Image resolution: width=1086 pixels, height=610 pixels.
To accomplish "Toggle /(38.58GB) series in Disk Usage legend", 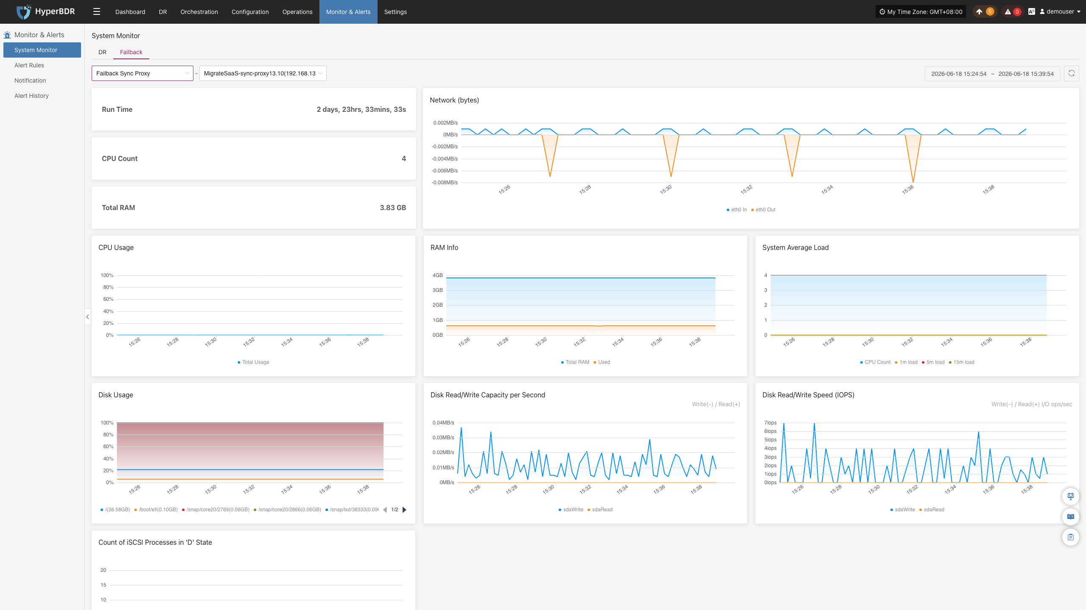I will [x=115, y=510].
